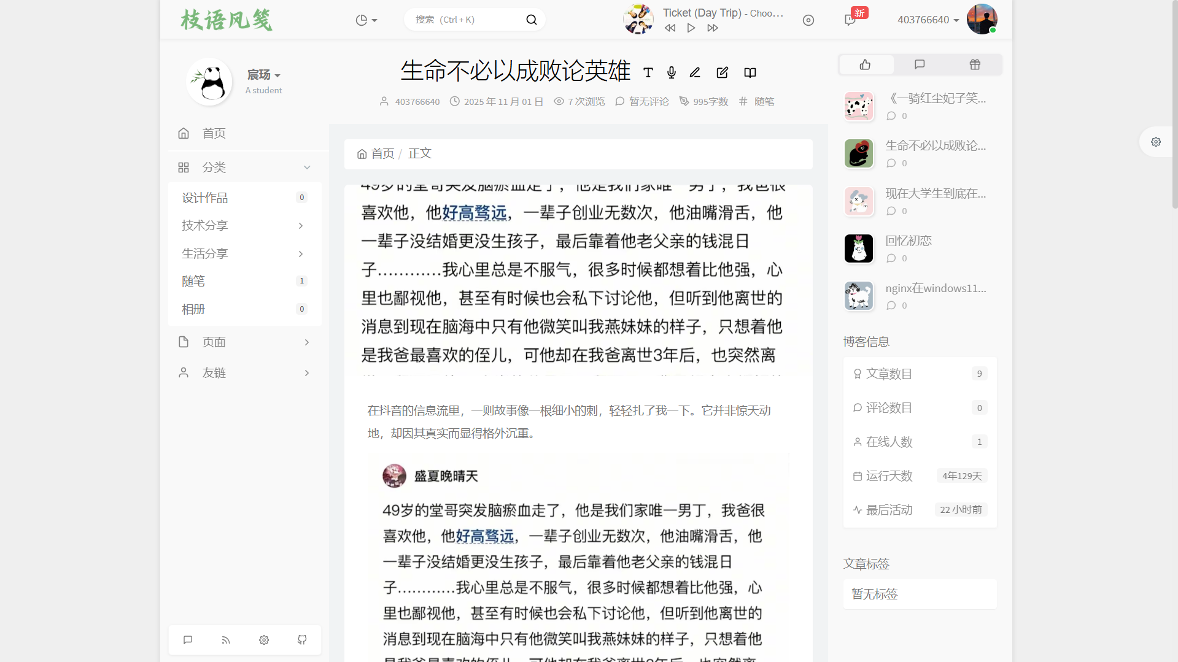Start text-to-speech with the microphone icon
This screenshot has width=1178, height=662.
tap(671, 72)
